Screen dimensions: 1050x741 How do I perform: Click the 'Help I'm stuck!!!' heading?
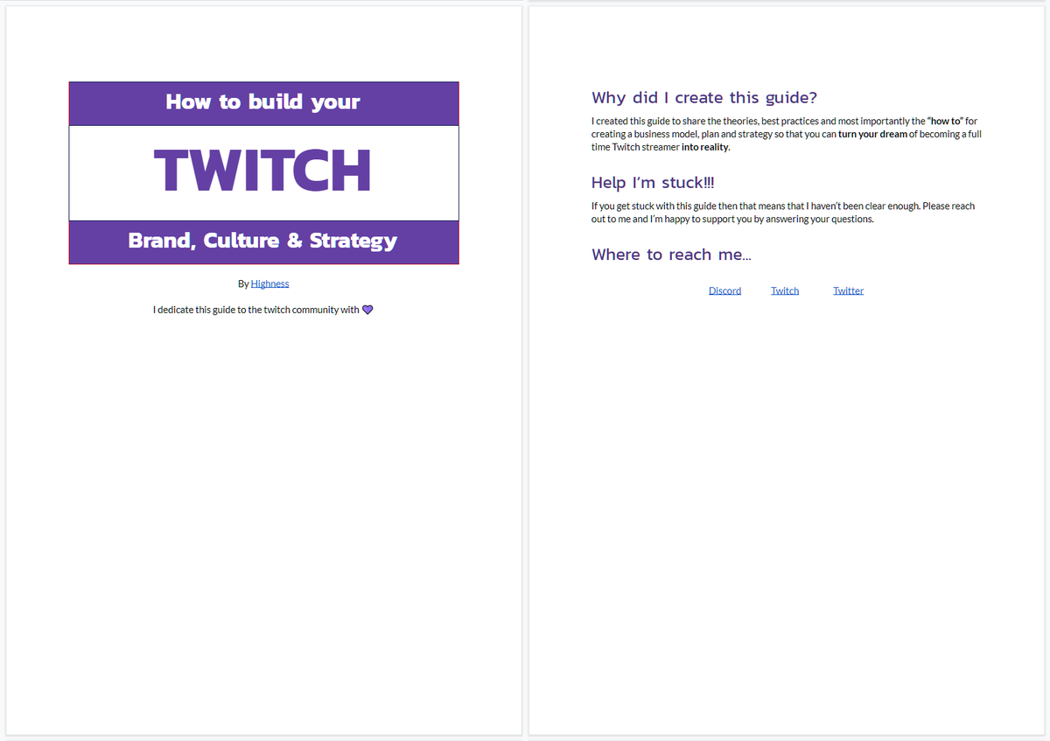point(653,183)
